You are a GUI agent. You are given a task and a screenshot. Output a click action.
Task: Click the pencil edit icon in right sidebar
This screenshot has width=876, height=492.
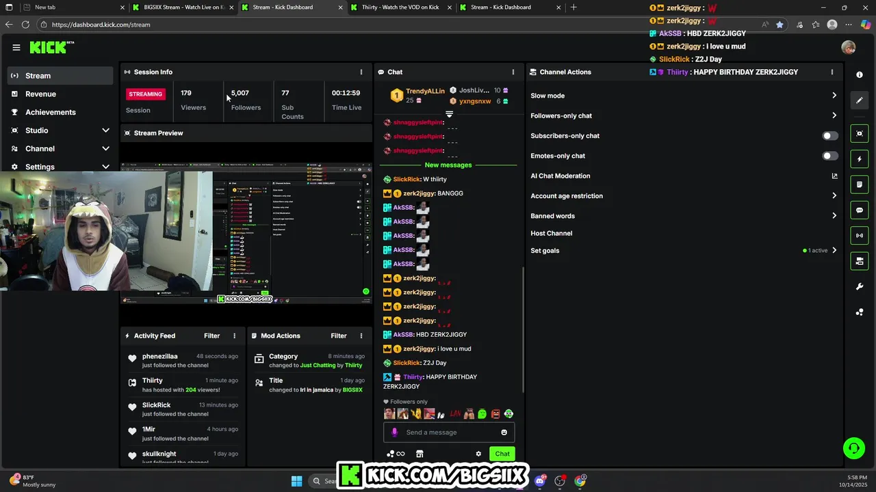tap(860, 100)
